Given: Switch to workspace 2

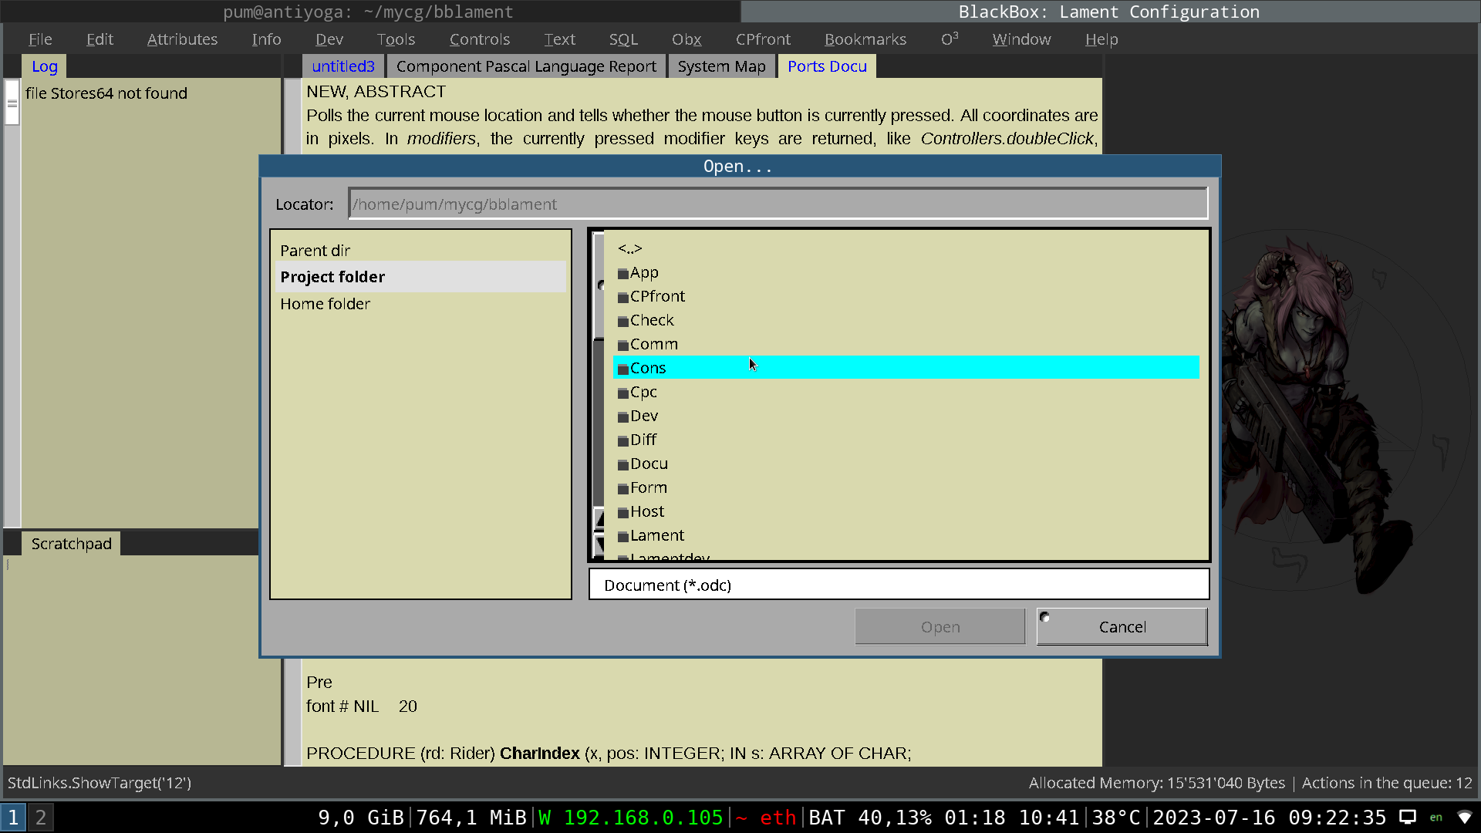Looking at the screenshot, I should click(41, 818).
